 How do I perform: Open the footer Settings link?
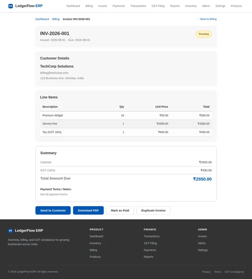click(203, 250)
